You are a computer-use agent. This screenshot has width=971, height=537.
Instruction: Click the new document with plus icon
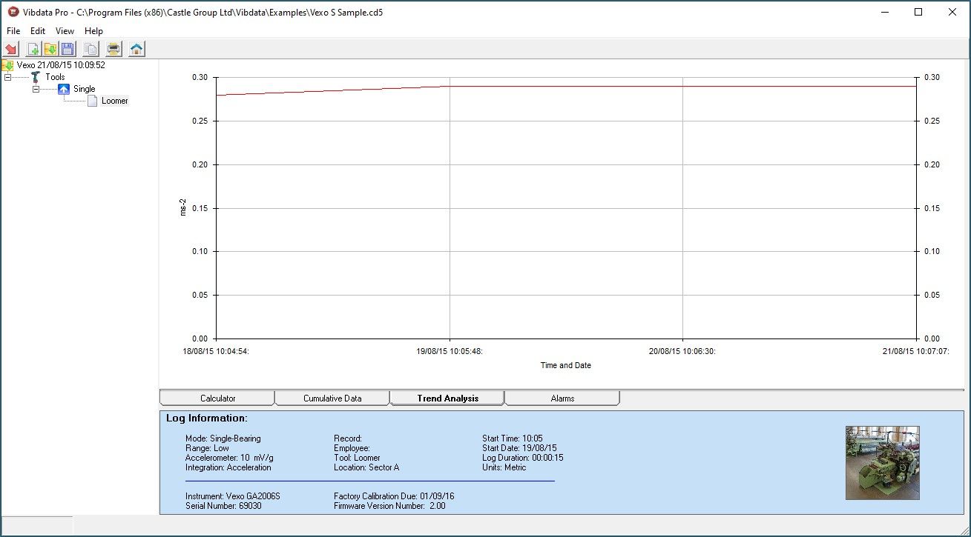(x=33, y=49)
